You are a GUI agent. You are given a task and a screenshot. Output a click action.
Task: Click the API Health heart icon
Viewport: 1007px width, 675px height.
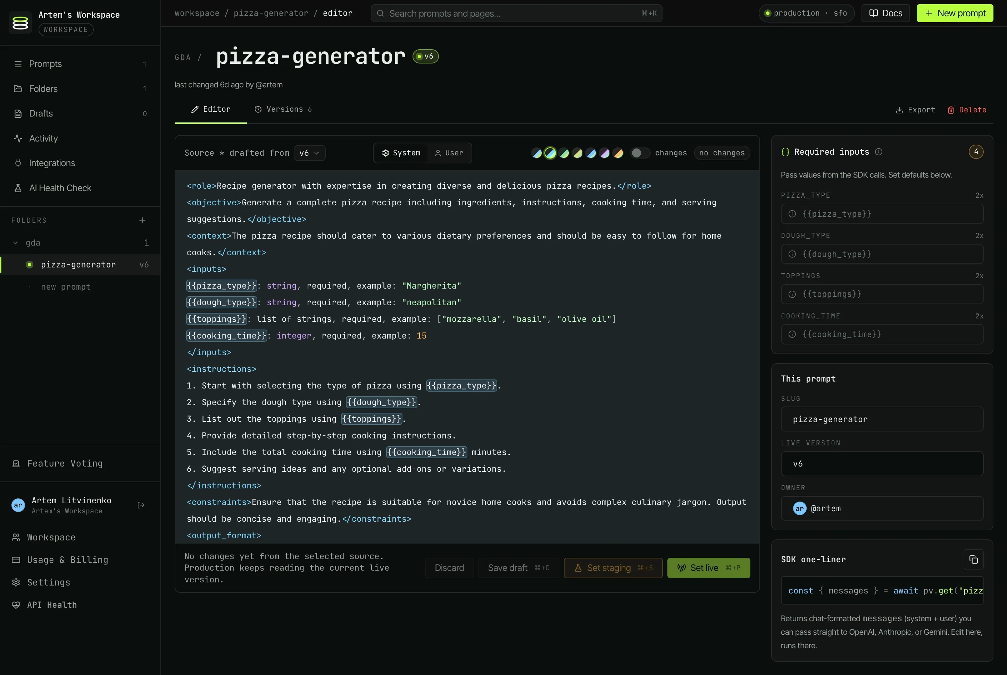tap(16, 605)
